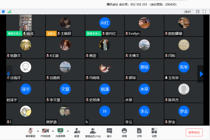Enter fullscreen with the corner brackets icon
The image size is (210, 140).
tap(204, 12)
